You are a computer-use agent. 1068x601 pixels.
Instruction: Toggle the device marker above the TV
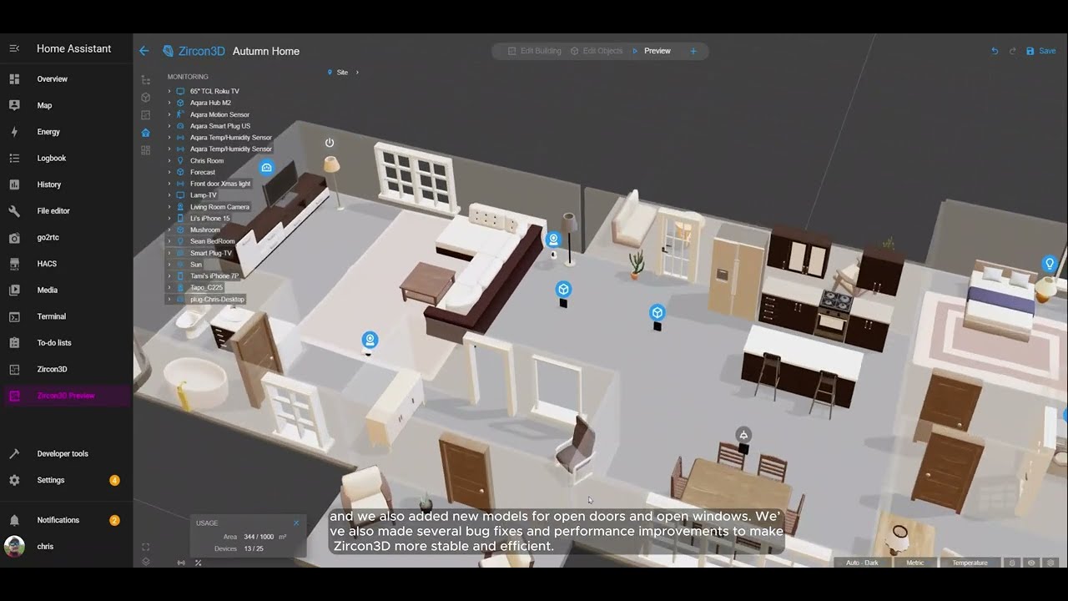(x=266, y=168)
